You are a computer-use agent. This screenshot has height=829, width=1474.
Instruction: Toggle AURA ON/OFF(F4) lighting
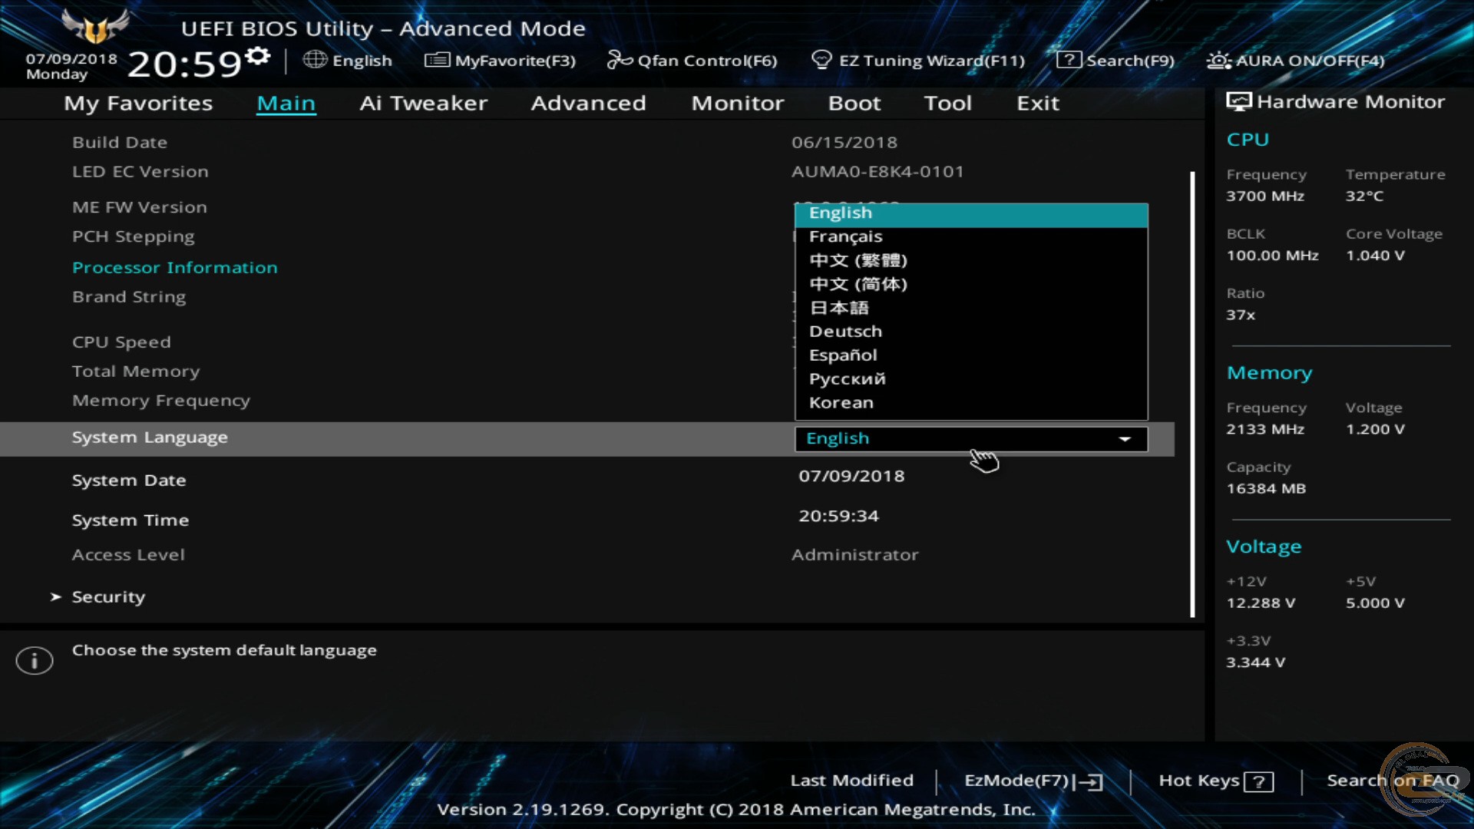(x=1296, y=61)
